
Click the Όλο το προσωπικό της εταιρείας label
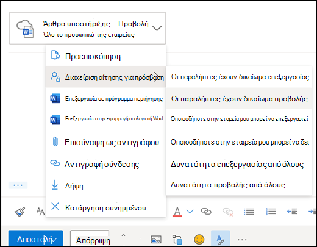click(x=89, y=35)
